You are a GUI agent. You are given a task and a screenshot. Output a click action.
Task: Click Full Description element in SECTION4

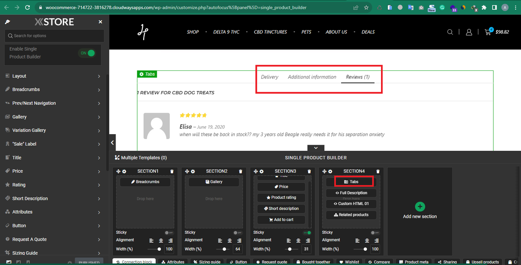(351, 193)
